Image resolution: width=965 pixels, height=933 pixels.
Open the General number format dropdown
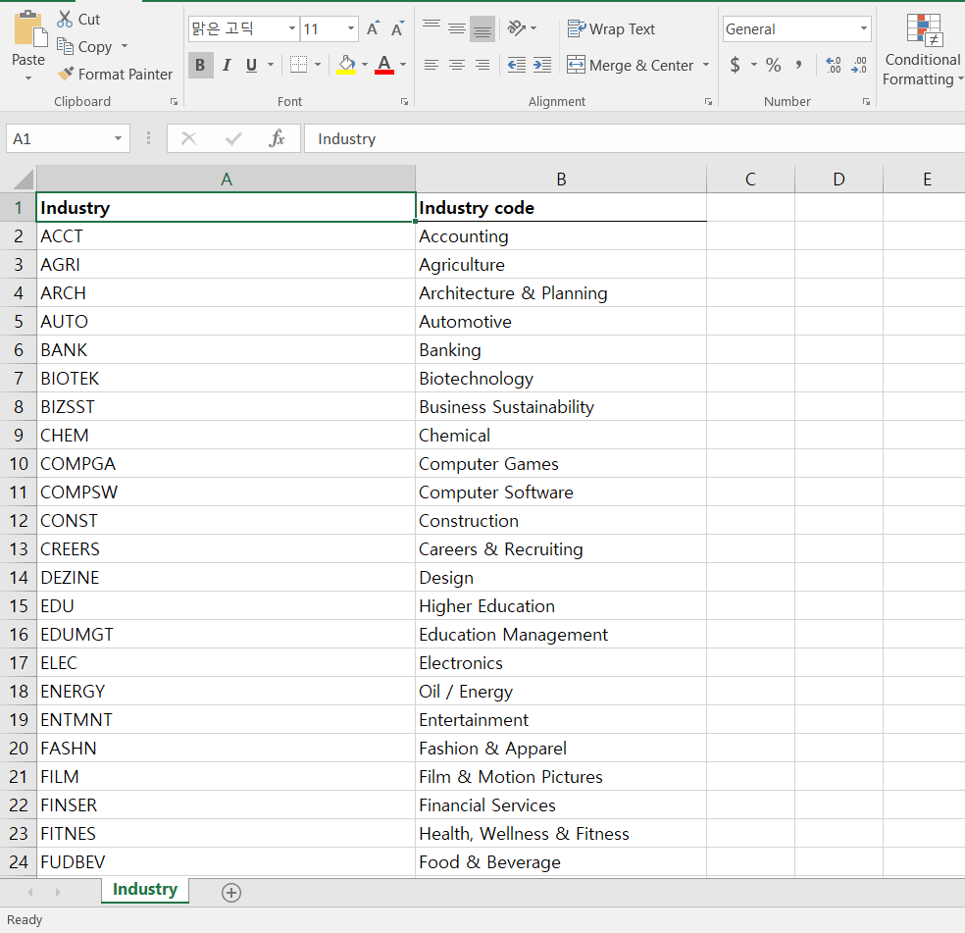[x=863, y=28]
